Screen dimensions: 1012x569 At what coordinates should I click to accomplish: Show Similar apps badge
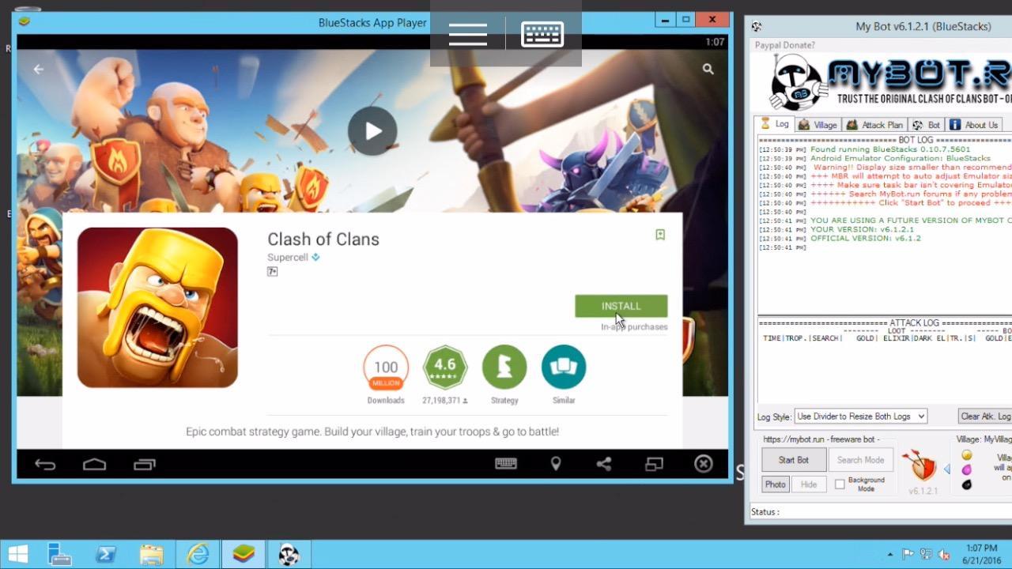click(564, 367)
